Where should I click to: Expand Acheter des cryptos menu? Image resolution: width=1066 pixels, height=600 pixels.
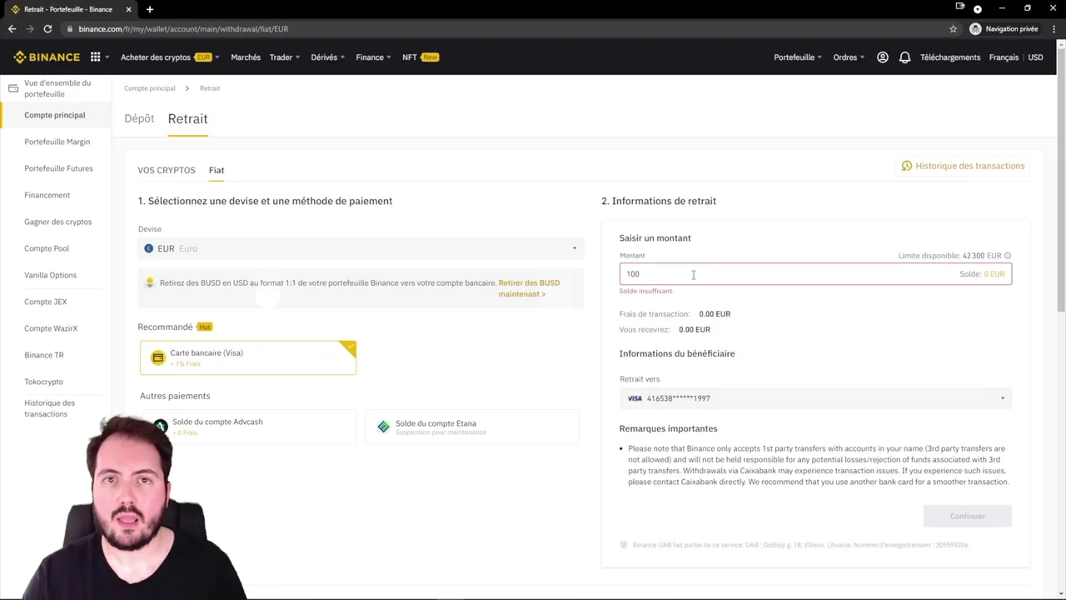[170, 57]
